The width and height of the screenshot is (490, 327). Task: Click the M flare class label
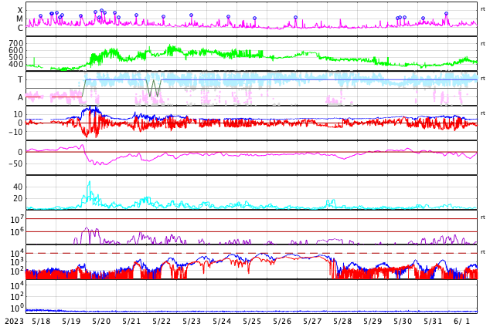click(19, 19)
